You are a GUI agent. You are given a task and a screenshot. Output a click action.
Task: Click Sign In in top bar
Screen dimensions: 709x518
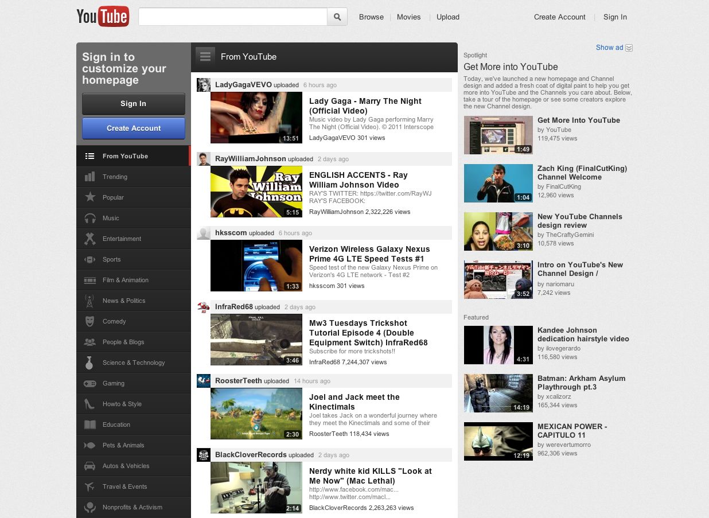click(615, 17)
